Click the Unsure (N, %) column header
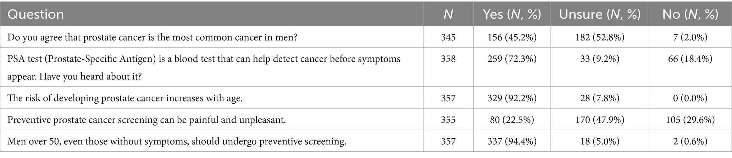Screen dimensions: 732x158 [x=600, y=14]
